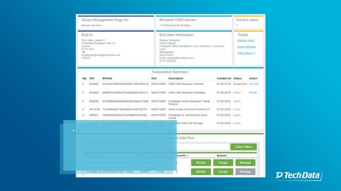Click the M/Part# column header
The width and height of the screenshot is (341, 191).
point(107,79)
